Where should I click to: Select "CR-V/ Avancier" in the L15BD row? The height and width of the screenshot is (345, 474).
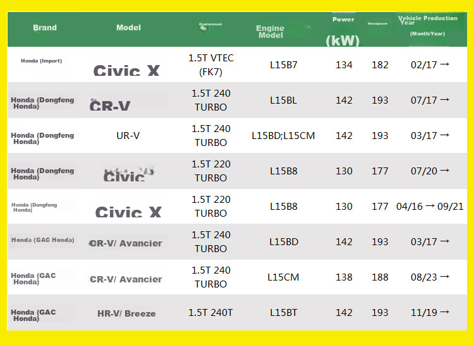pyautogui.click(x=126, y=243)
